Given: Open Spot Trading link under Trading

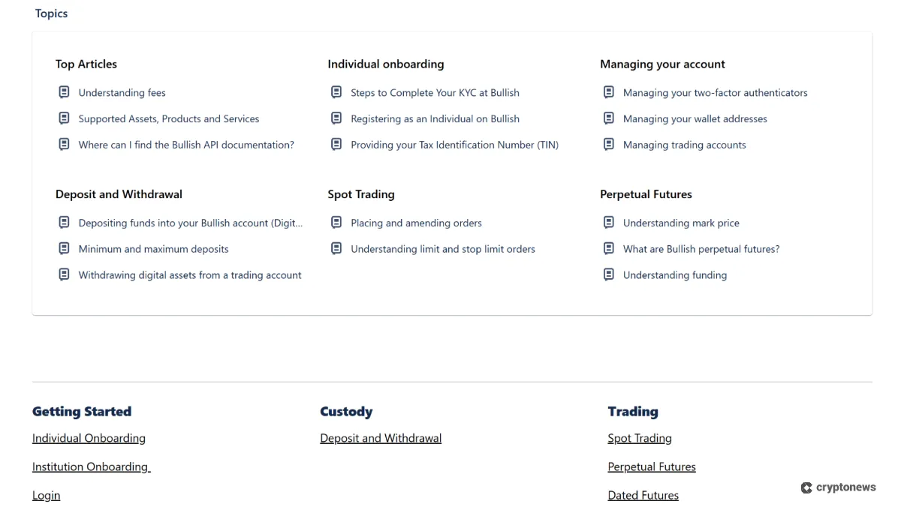Looking at the screenshot, I should click(640, 439).
